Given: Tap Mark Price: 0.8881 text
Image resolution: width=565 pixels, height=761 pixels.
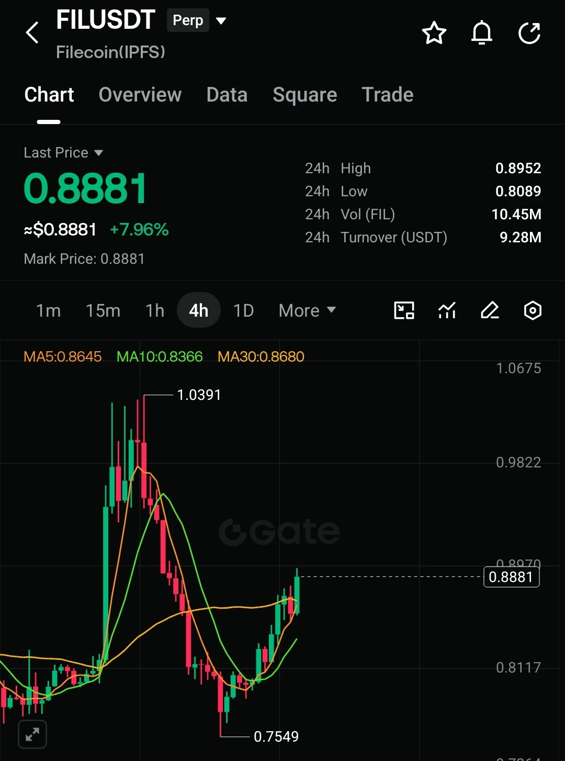Looking at the screenshot, I should (x=84, y=259).
